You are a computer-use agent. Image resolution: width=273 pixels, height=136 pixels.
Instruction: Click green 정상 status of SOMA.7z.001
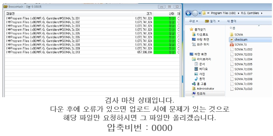click(x=165, y=18)
